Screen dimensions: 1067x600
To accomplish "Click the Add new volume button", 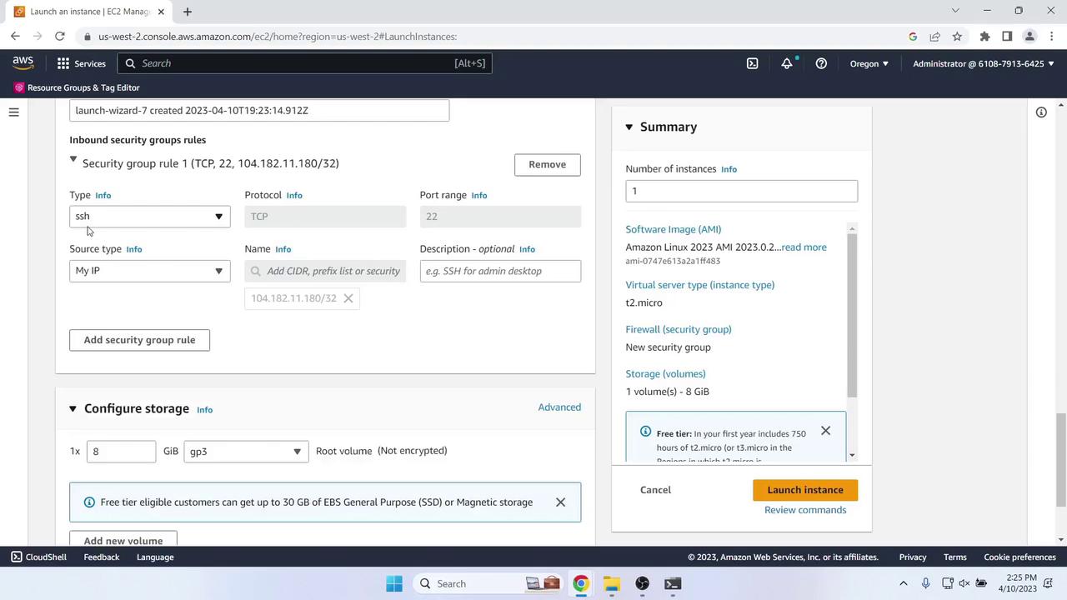I will tap(123, 539).
